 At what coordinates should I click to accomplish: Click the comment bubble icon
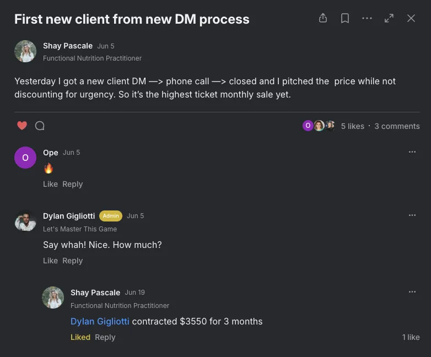(40, 126)
